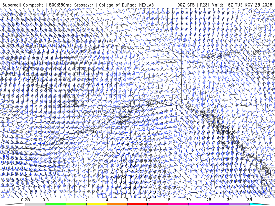This screenshot has width=275, height=206.
Task: Click the "30" legend value
Action: coord(229,200)
